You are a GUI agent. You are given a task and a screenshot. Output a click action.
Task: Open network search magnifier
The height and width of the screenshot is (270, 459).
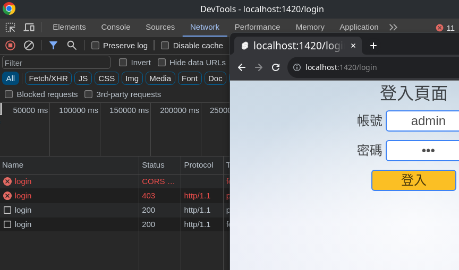click(72, 45)
